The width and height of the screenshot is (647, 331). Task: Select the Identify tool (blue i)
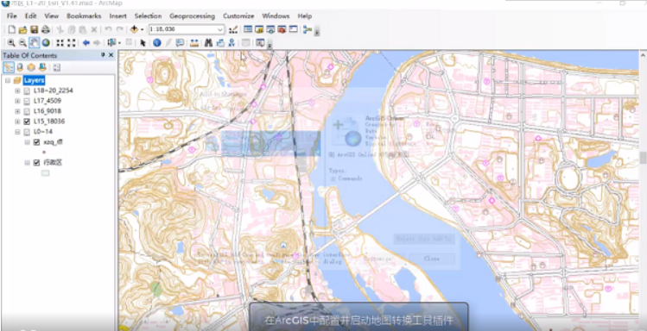point(157,42)
